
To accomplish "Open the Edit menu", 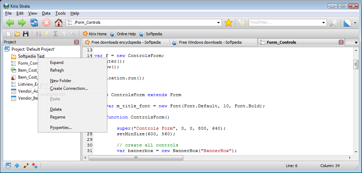I will [x=20, y=13].
